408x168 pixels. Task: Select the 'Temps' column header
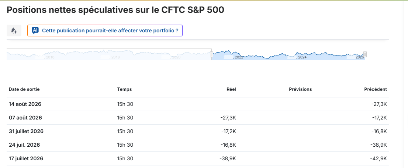pyautogui.click(x=124, y=89)
